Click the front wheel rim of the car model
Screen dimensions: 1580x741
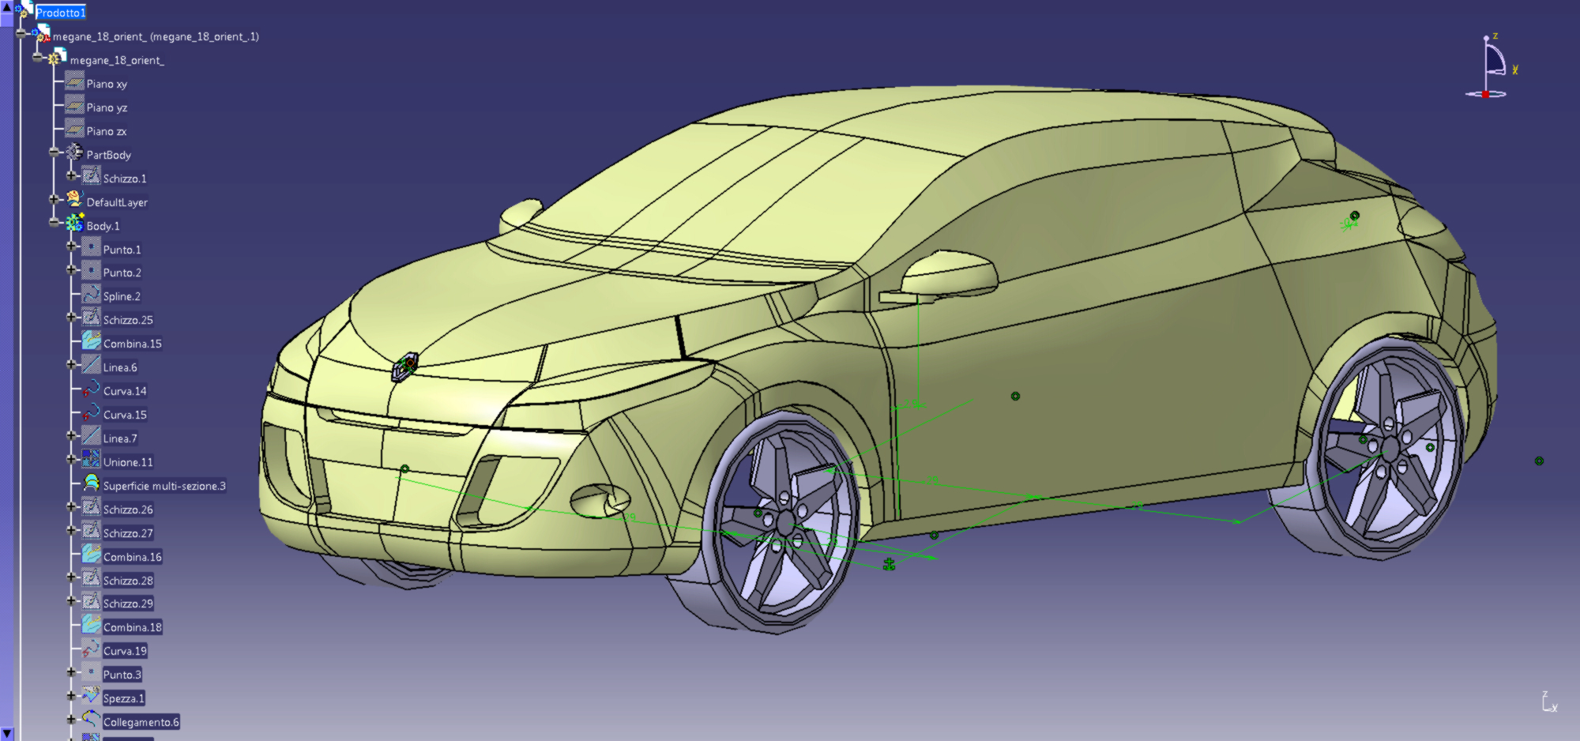pyautogui.click(x=784, y=521)
